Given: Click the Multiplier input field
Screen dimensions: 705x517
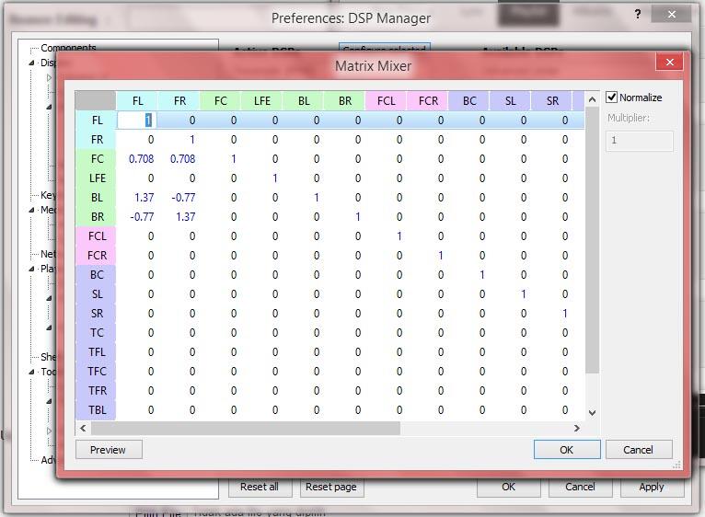Looking at the screenshot, I should coord(639,141).
